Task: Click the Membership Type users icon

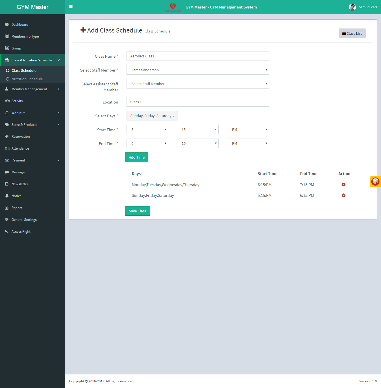Action: (7, 36)
